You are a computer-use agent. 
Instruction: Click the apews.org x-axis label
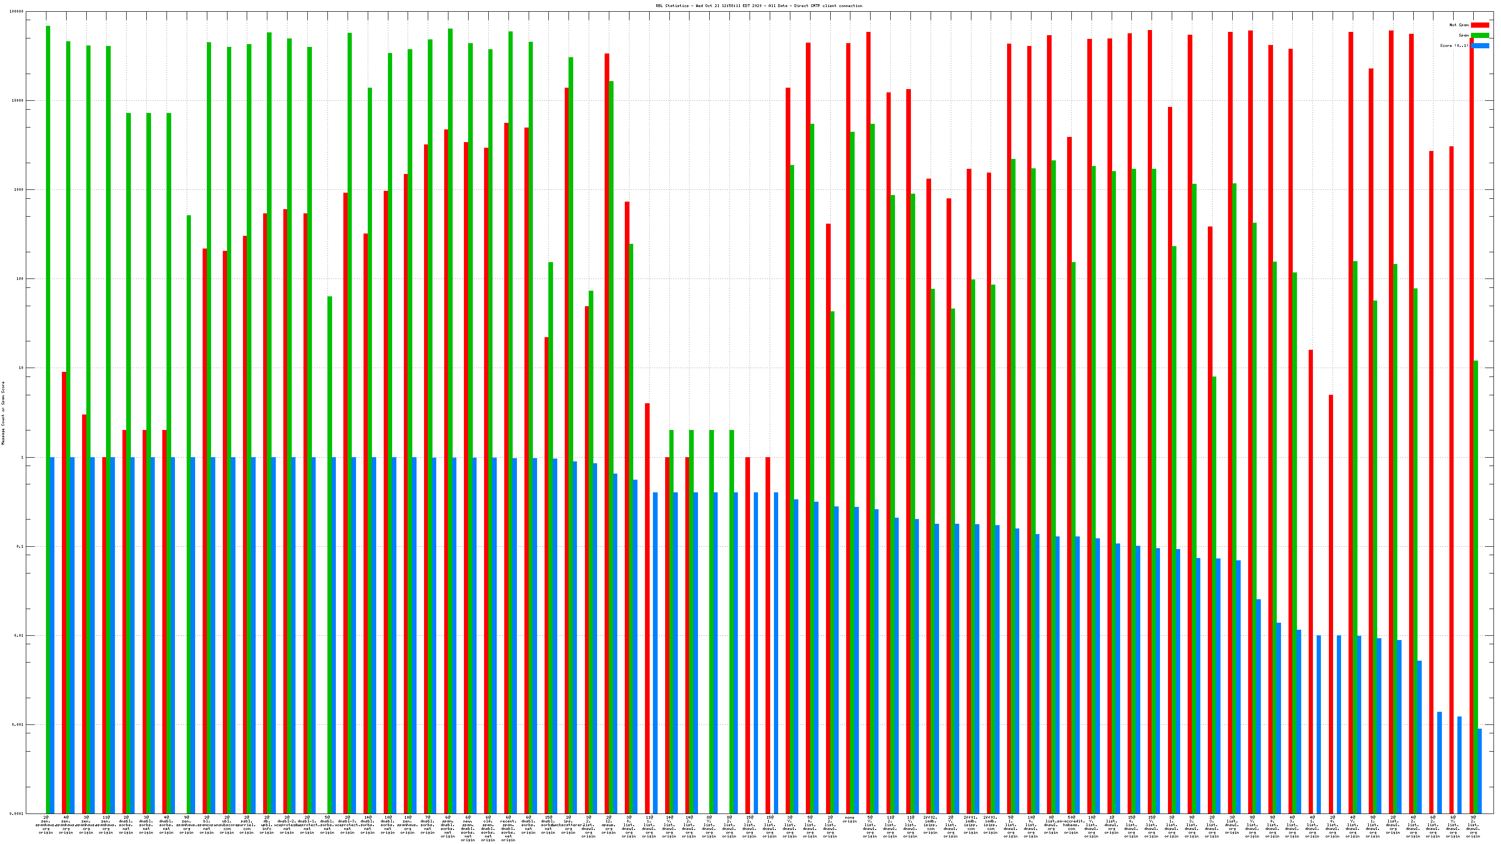(608, 825)
